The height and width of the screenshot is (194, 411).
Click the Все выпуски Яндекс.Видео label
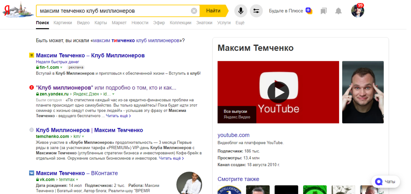point(237,114)
